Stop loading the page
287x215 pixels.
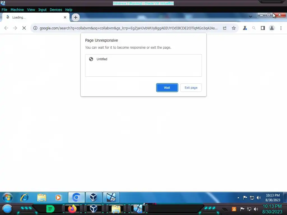click(24, 28)
